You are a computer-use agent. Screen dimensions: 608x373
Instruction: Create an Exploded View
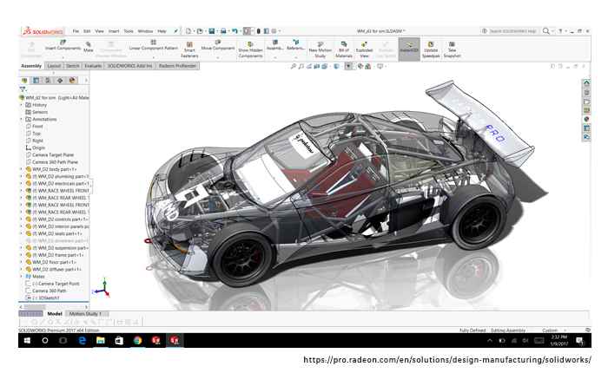tap(364, 49)
